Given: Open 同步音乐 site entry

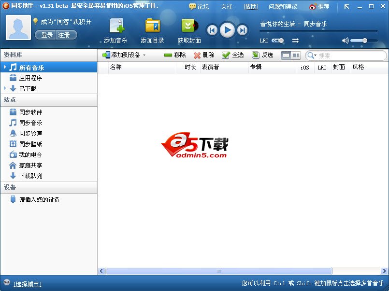Looking at the screenshot, I should click(49, 123).
